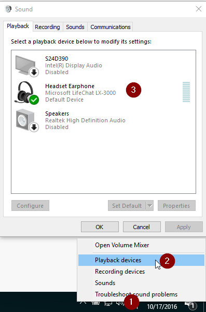Close the Sound dialog window
This screenshot has height=312, width=206.
coord(199,9)
